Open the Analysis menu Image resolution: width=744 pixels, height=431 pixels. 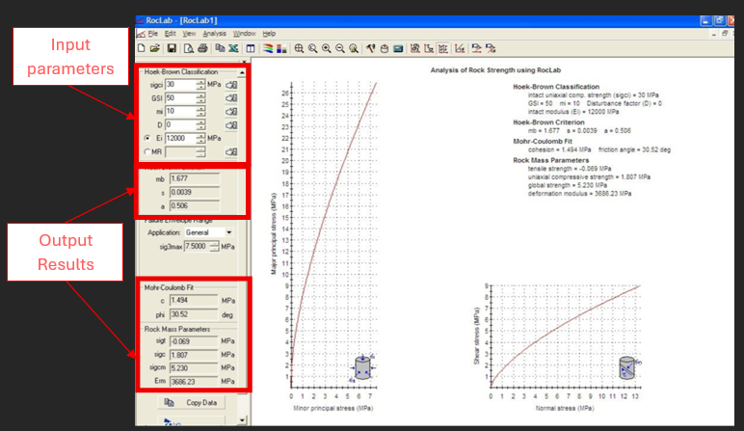click(x=215, y=34)
